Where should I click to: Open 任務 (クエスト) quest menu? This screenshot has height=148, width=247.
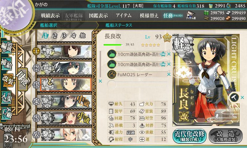[x=173, y=15]
